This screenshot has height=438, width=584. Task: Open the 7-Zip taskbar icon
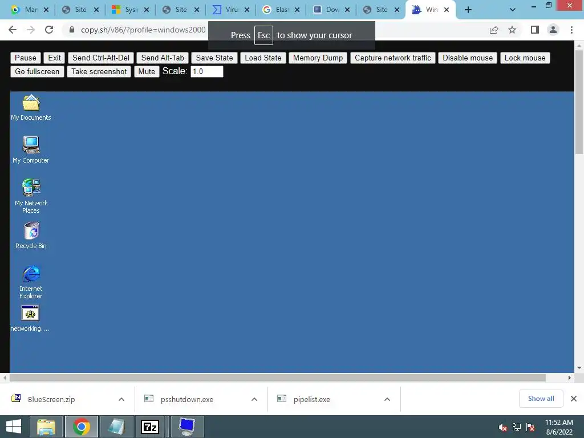coord(150,427)
